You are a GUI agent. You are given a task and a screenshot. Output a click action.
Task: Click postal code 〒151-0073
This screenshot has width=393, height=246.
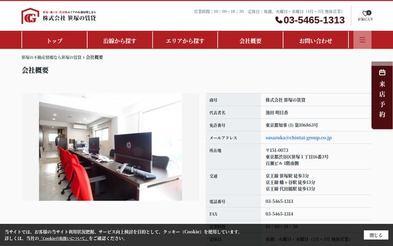[277, 150]
